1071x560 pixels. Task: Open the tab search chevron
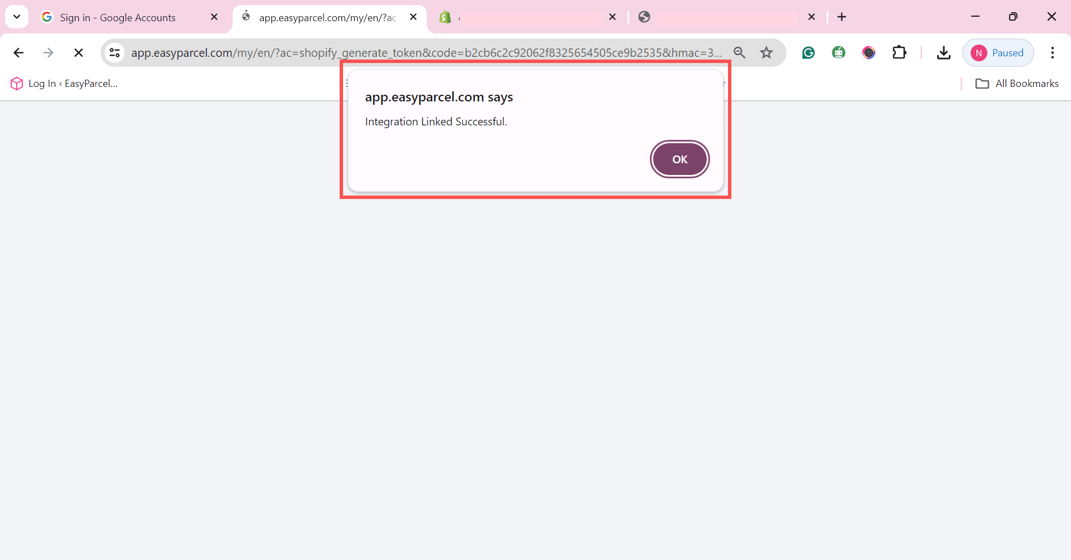pyautogui.click(x=16, y=17)
